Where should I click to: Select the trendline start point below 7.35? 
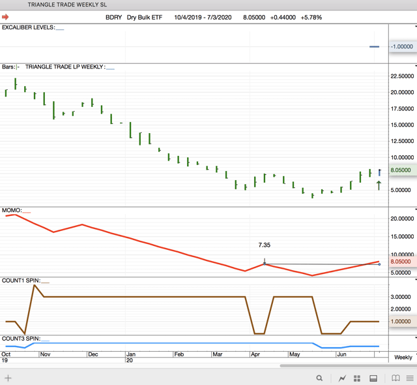pos(265,264)
